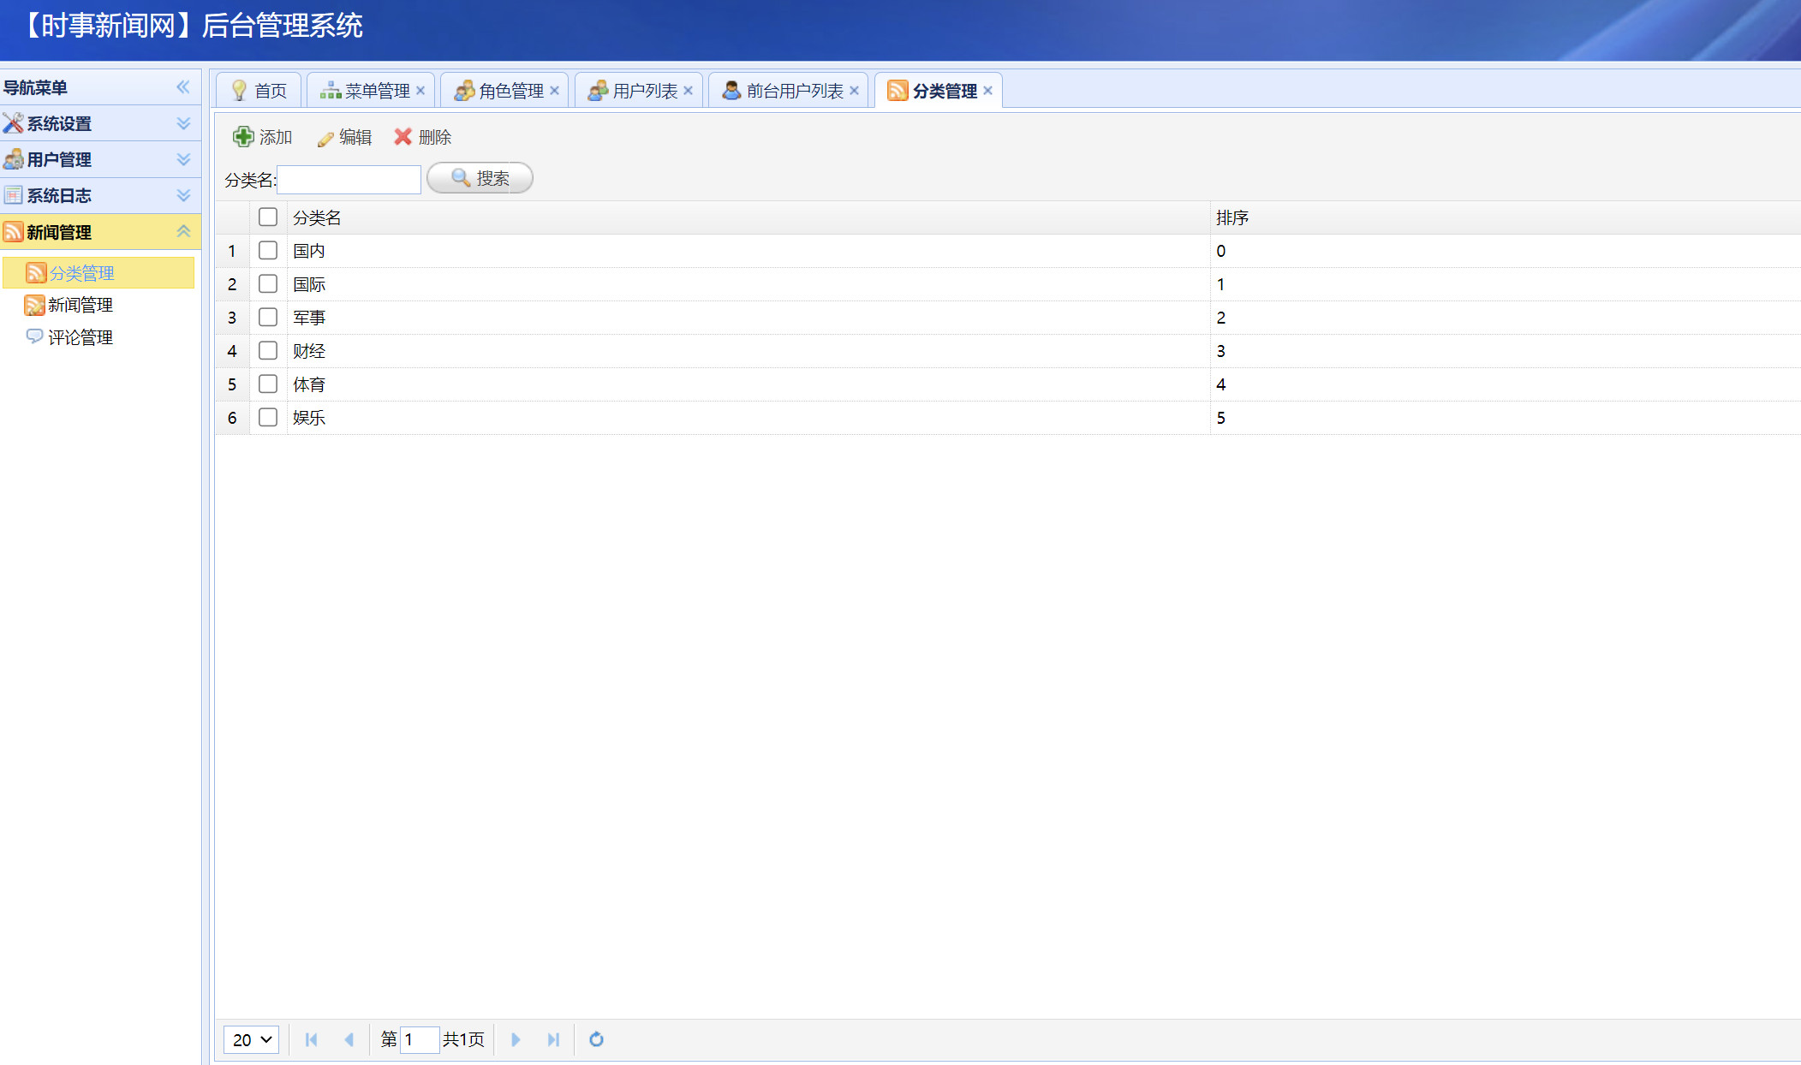Viewport: 1801px width, 1065px height.
Task: Close the 菜单管理 tab
Action: tap(420, 91)
